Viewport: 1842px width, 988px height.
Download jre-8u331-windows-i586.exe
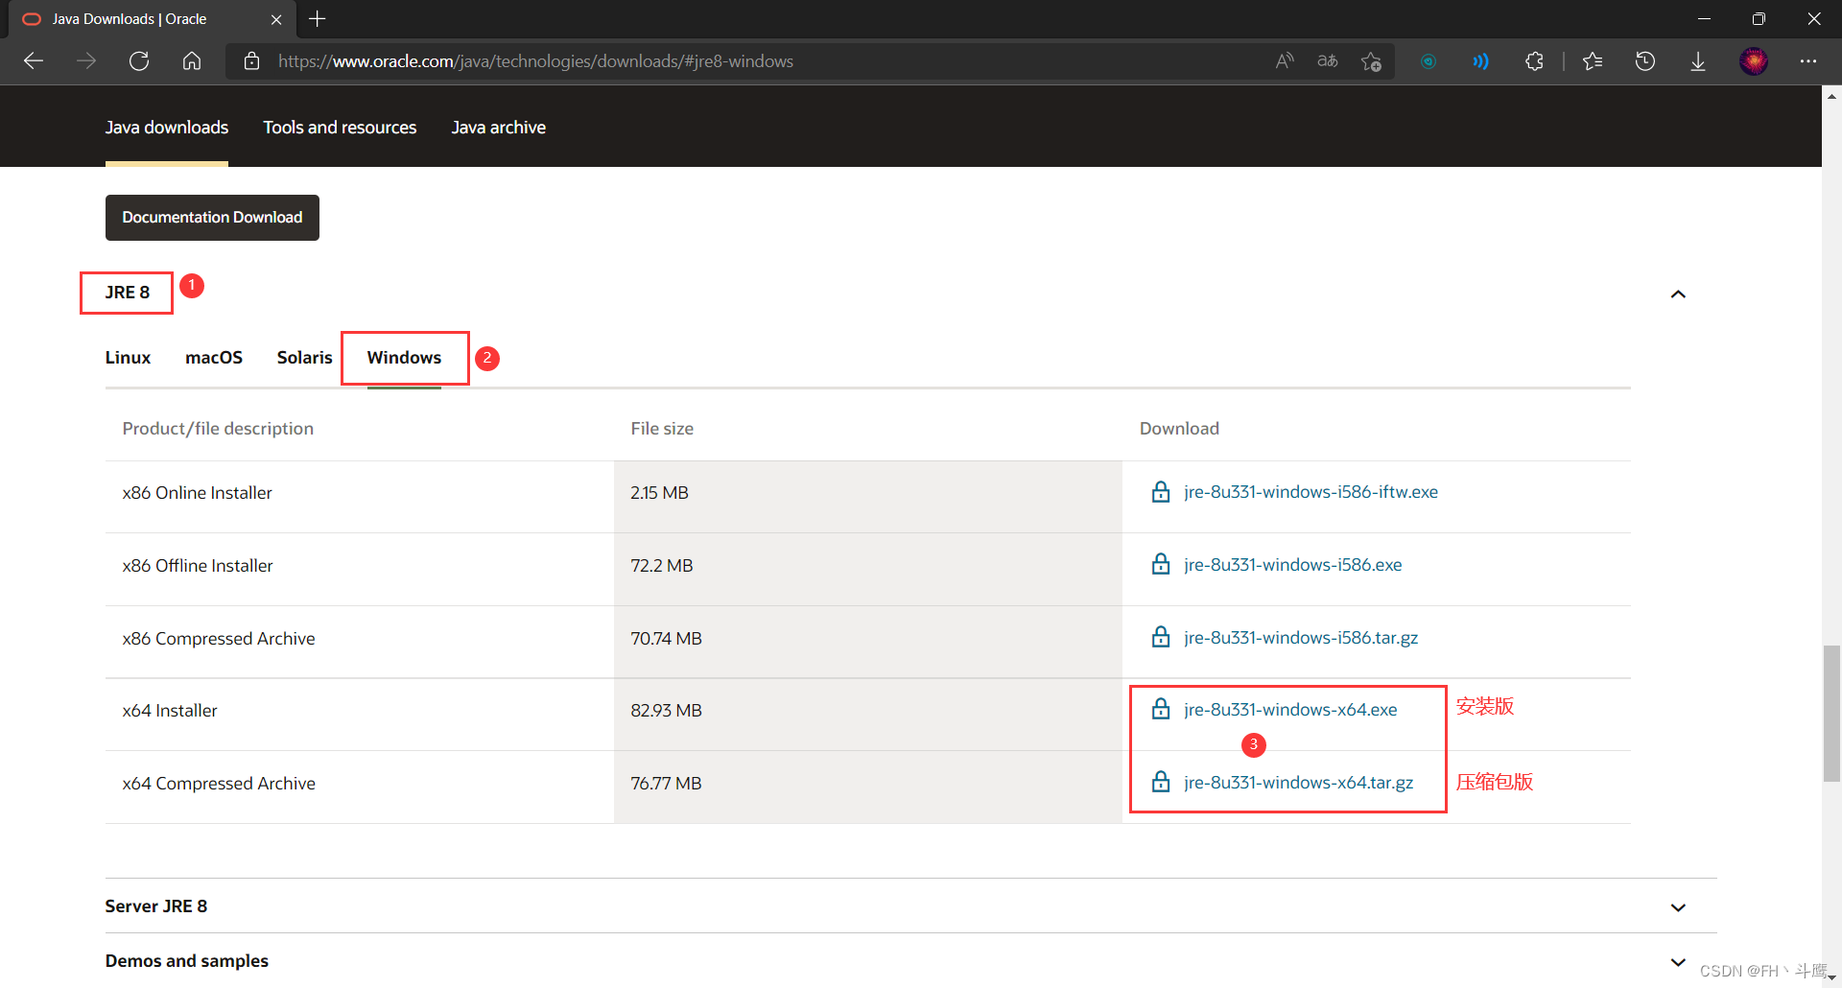[1292, 565]
